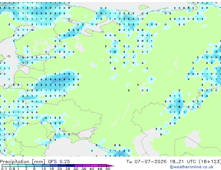The image size is (221, 170).
Task: Click the 45–50 mm legend swatch
Action: (102, 165)
